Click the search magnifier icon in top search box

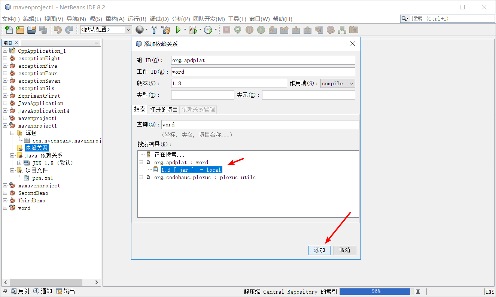[404, 19]
